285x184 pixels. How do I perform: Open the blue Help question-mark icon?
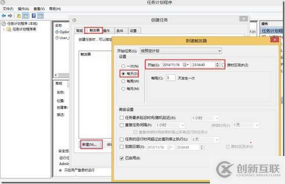34,16
